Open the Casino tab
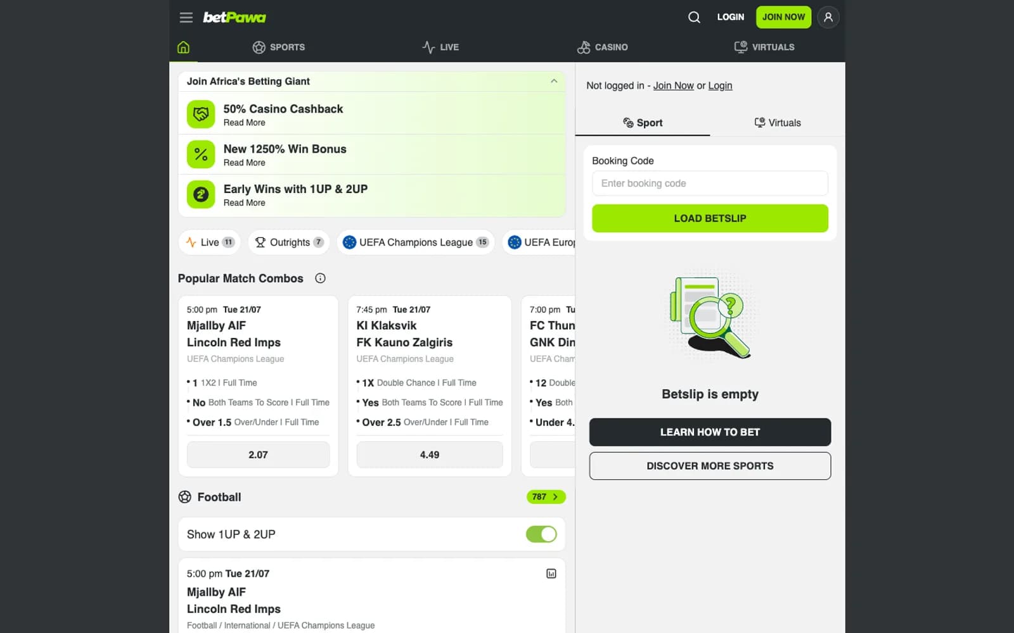The image size is (1014, 633). [603, 47]
